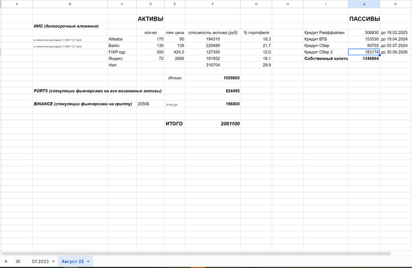Image resolution: width=412 pixels, height=268 pixels.
Task: Click the до 19.04.2024 date cell
Action: click(396, 39)
